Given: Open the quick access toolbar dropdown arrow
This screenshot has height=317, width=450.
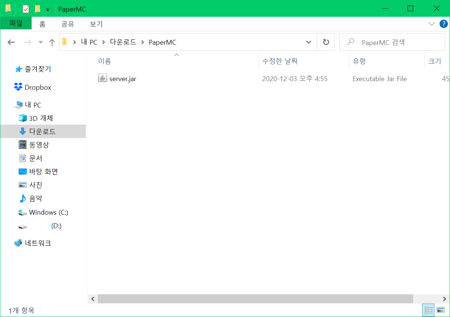Looking at the screenshot, I should click(48, 9).
